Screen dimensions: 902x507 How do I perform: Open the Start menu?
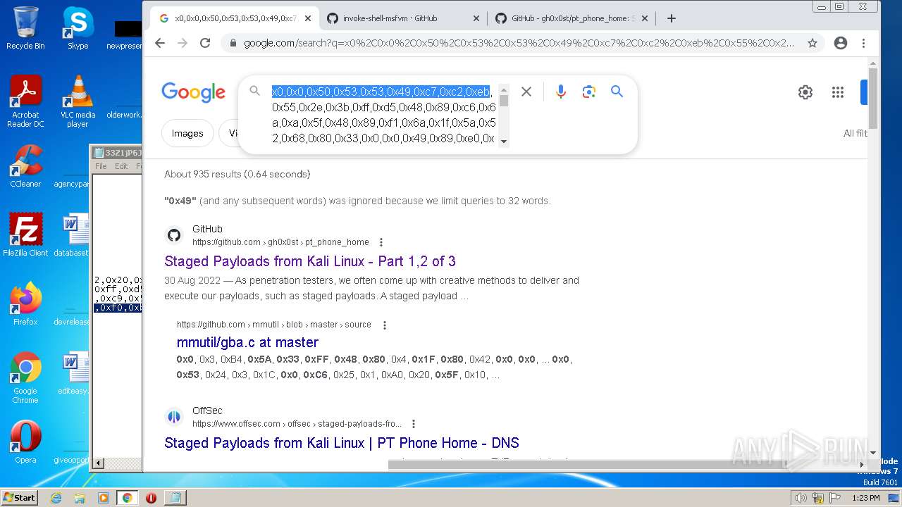pos(20,497)
